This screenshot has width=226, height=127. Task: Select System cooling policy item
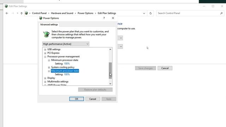(x=63, y=67)
